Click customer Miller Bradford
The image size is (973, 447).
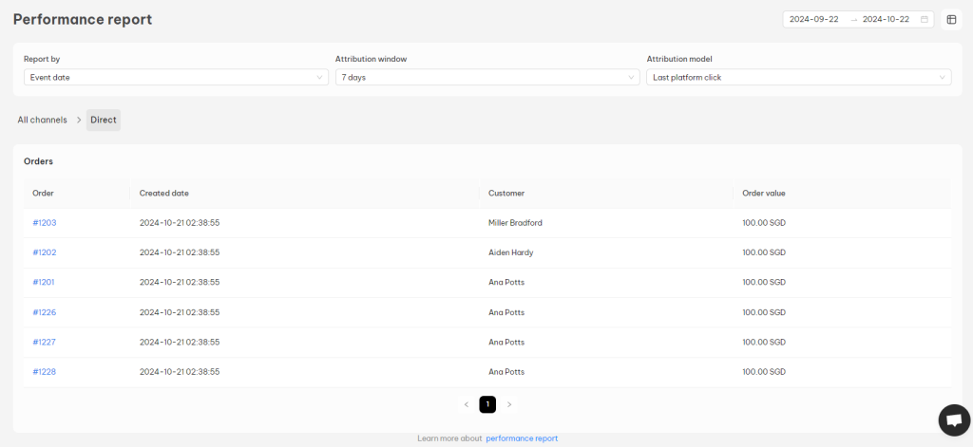pyautogui.click(x=515, y=223)
